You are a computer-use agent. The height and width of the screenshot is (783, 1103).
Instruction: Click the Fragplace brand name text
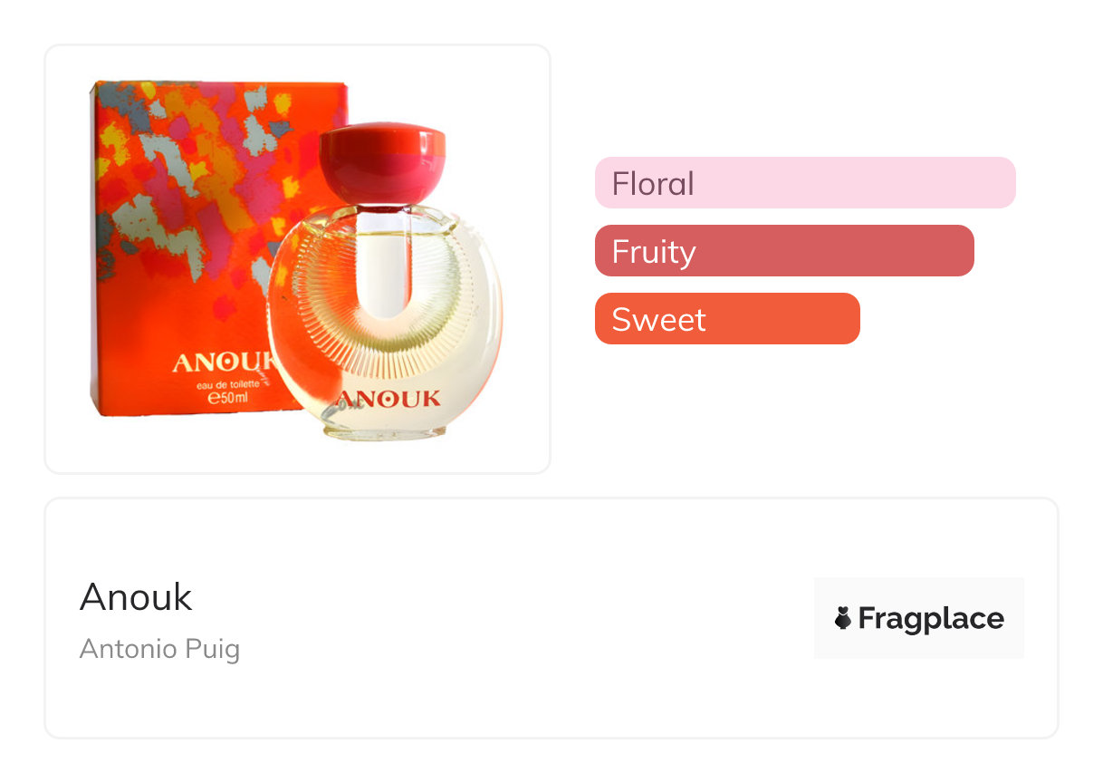[930, 619]
